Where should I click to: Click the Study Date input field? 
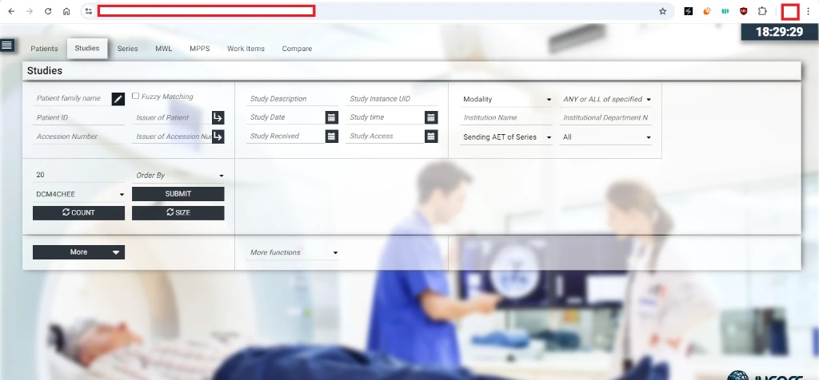coord(286,117)
